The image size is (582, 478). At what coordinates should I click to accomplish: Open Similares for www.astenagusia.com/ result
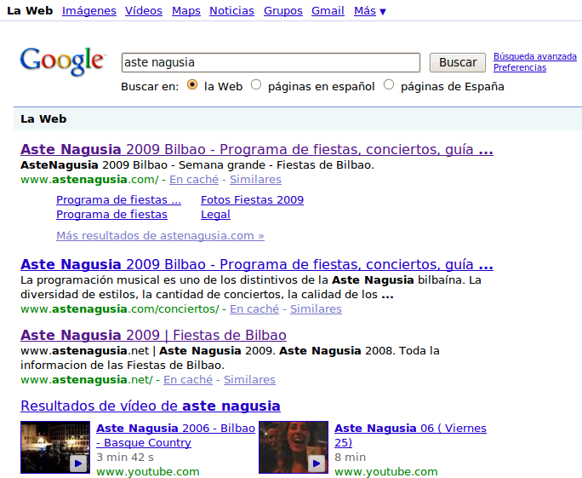pos(255,180)
